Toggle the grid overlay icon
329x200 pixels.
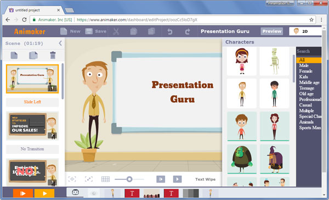(x=105, y=179)
